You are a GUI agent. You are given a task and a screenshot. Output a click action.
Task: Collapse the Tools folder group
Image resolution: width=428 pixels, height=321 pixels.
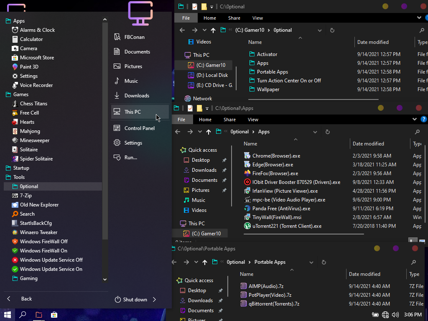coord(15,177)
